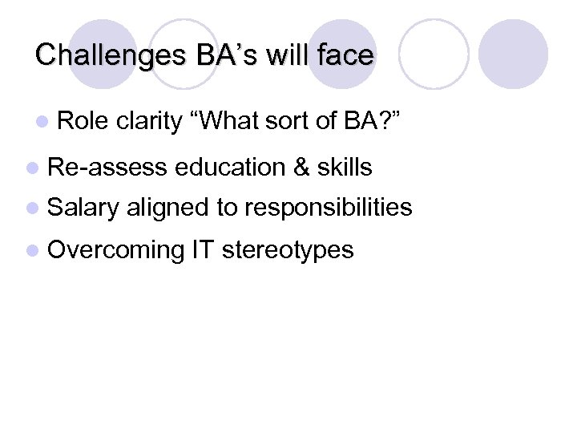The image size is (577, 433).
Task: Click the outlined circle left of the rightmost circle
Action: pos(433,54)
